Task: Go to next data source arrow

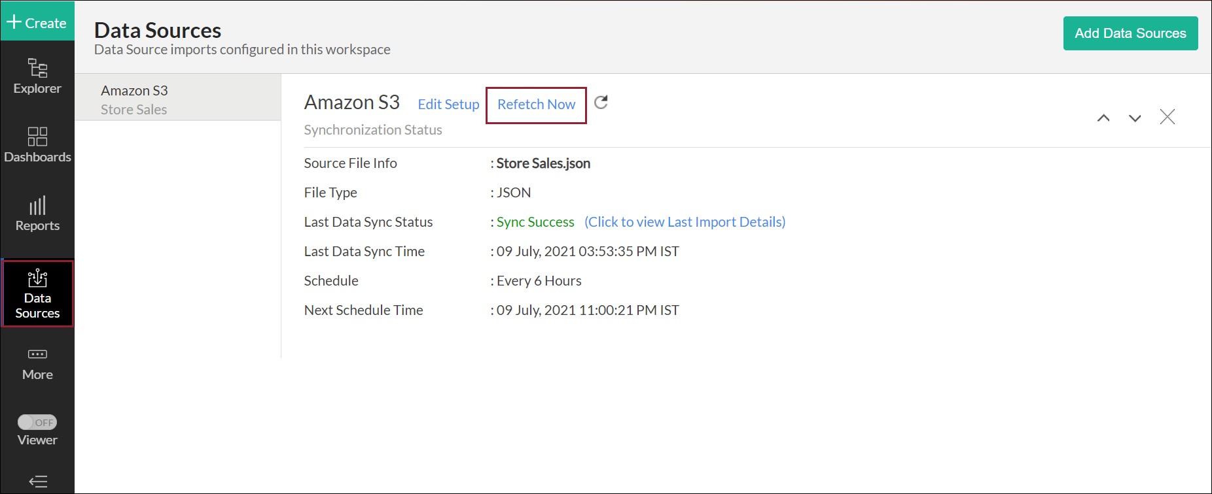Action: click(1135, 118)
